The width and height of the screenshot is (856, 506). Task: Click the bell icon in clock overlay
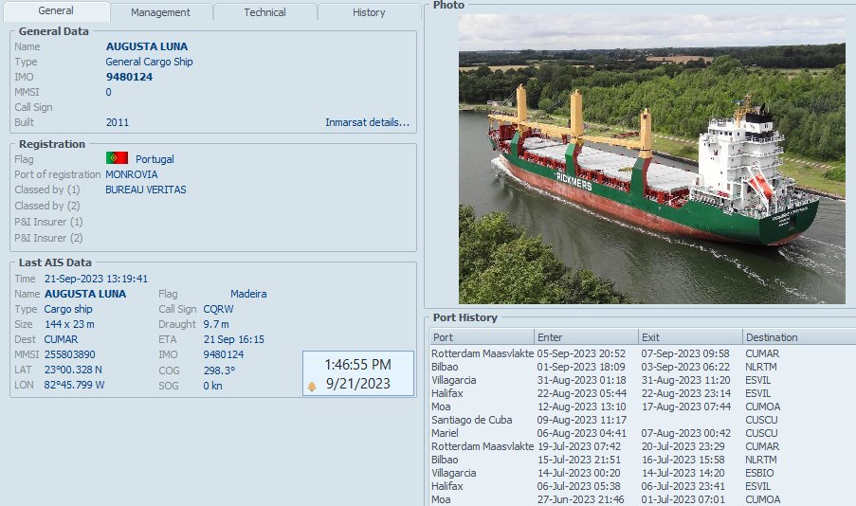tap(312, 387)
